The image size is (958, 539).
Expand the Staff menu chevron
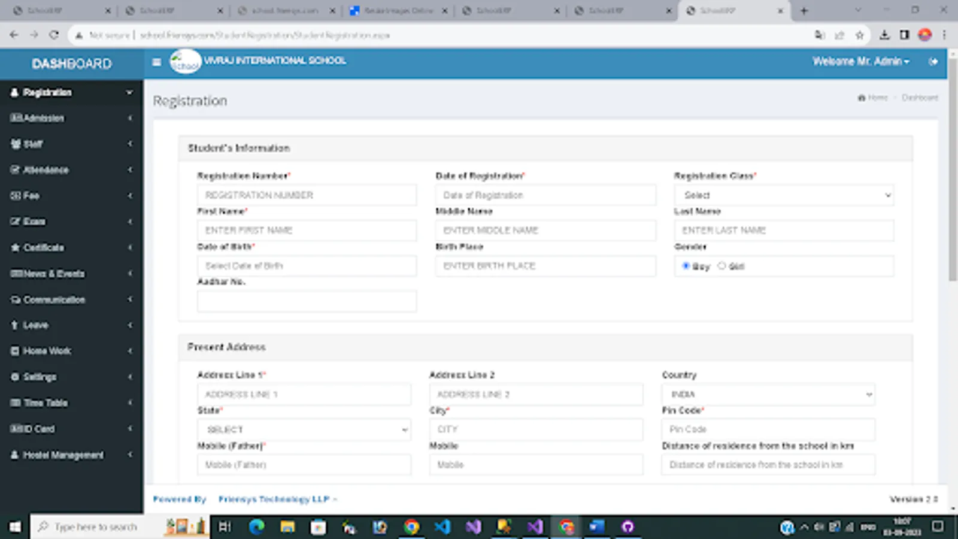pyautogui.click(x=130, y=144)
